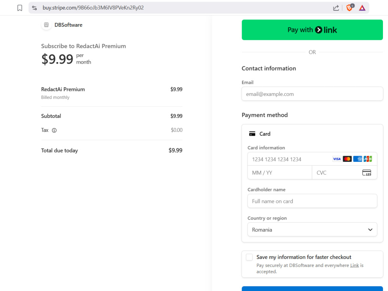Focus the Email input field
This screenshot has width=388, height=291.
click(x=312, y=94)
